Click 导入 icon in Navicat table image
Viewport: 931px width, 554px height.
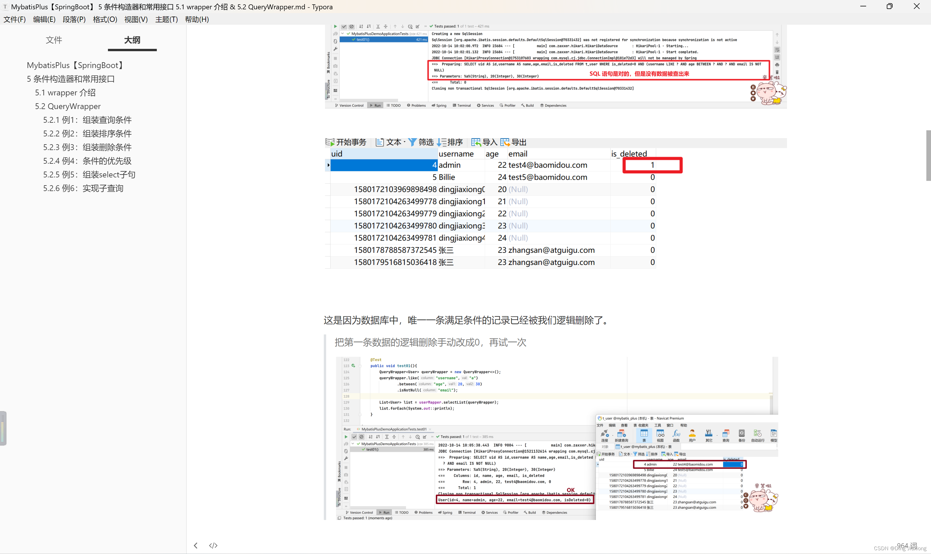[476, 142]
